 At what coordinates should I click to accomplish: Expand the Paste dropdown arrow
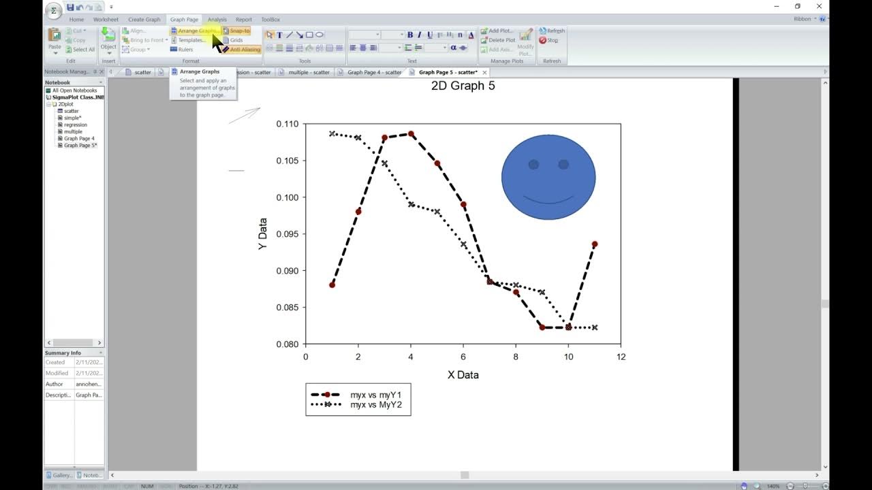pyautogui.click(x=54, y=53)
